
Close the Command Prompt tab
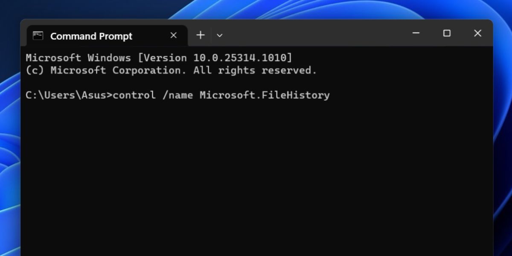point(173,35)
